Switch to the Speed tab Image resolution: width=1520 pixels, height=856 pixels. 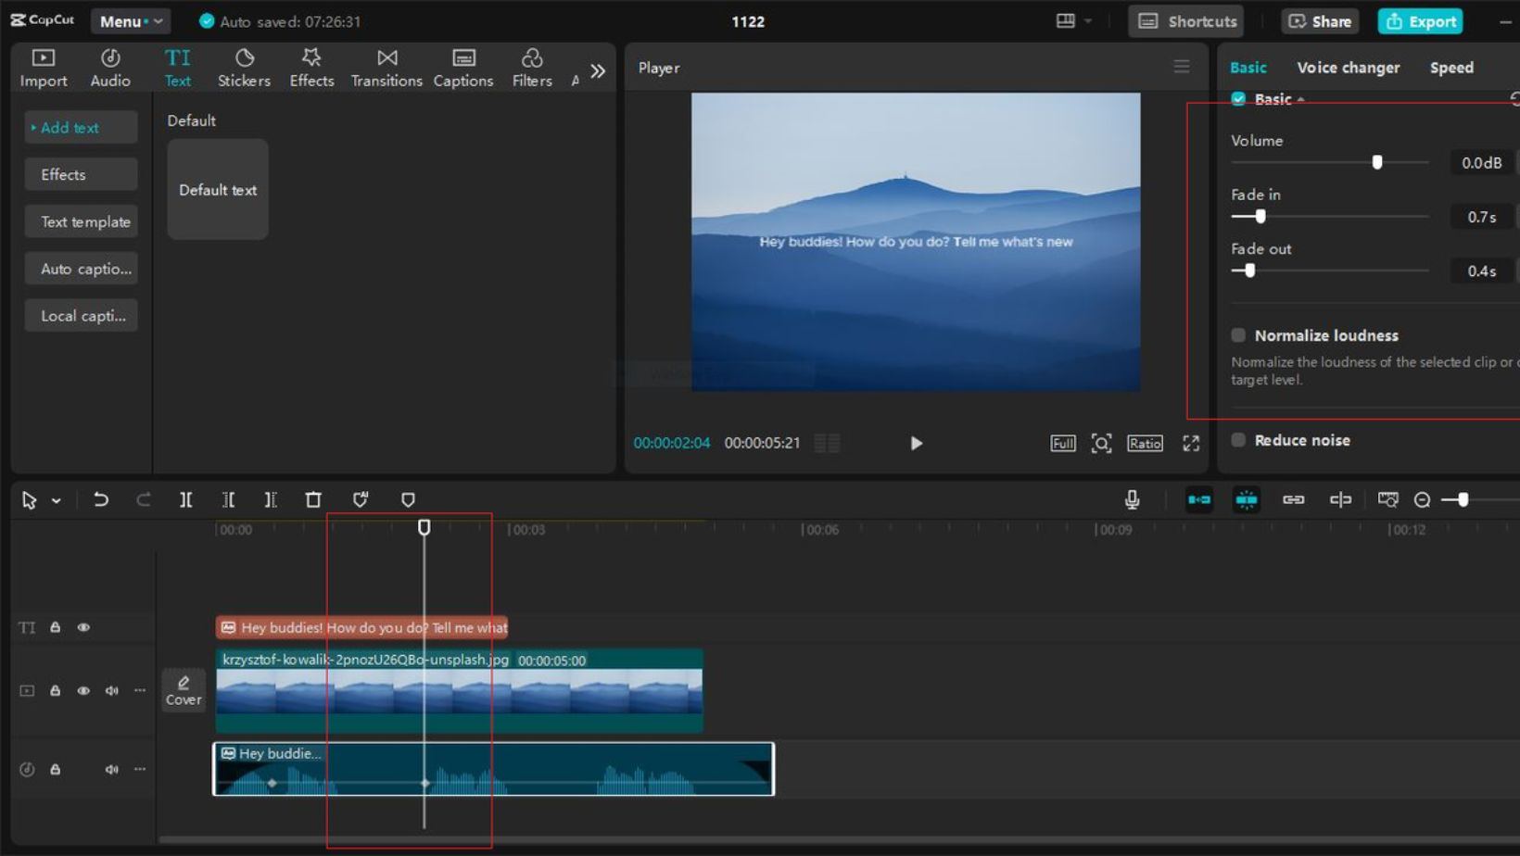click(x=1451, y=68)
